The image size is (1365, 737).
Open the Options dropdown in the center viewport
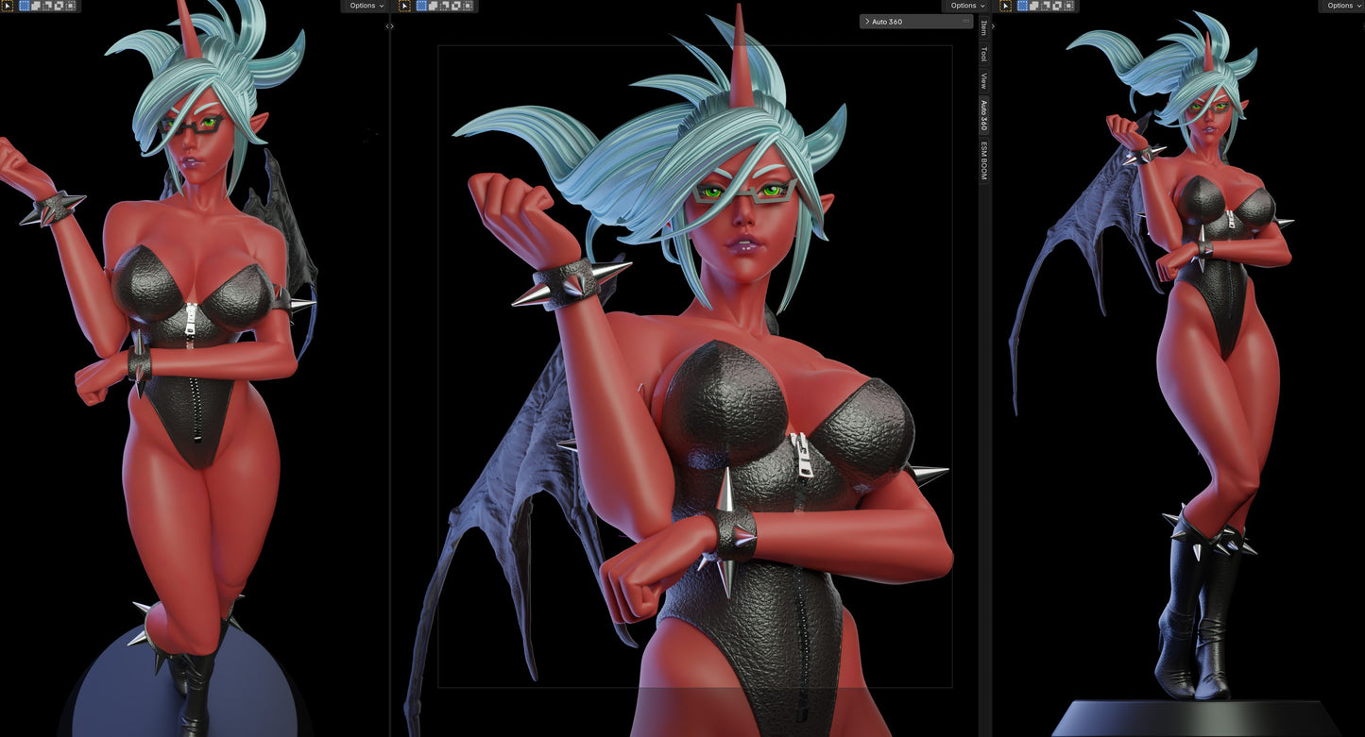pyautogui.click(x=966, y=6)
